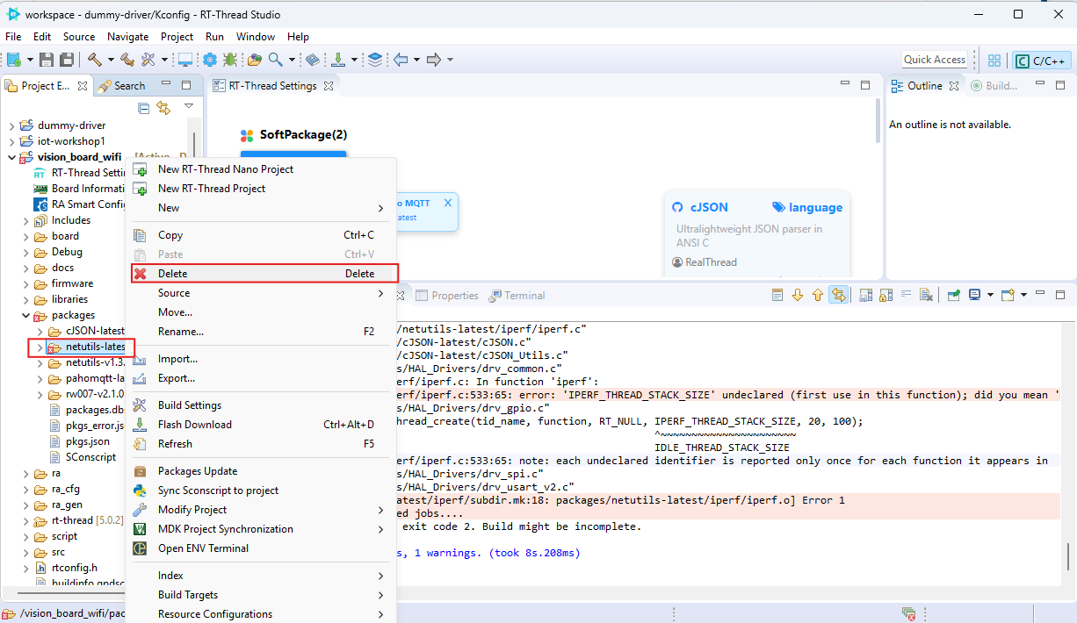
Task: Click the Save All toolbar icon
Action: click(66, 60)
